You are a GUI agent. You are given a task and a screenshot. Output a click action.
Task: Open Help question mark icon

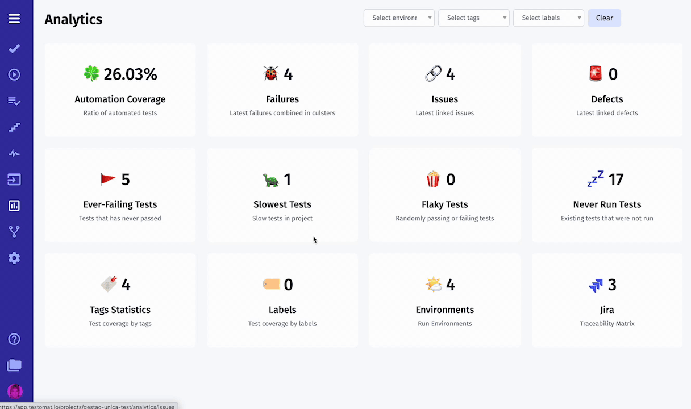14,339
